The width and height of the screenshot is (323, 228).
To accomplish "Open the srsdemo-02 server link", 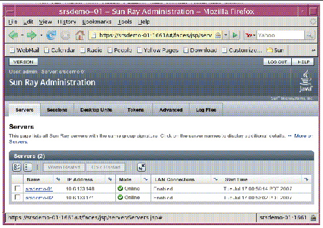I will coord(39,197).
